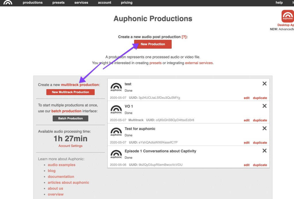Open the account menu item
The width and height of the screenshot is (294, 199).
click(105, 3)
